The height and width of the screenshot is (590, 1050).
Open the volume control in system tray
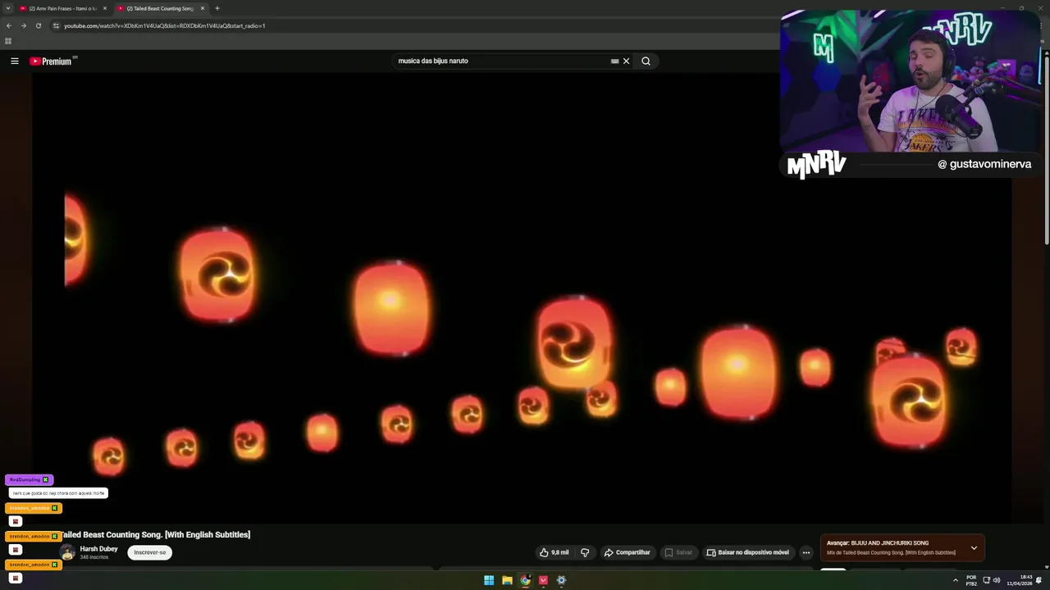click(x=997, y=580)
